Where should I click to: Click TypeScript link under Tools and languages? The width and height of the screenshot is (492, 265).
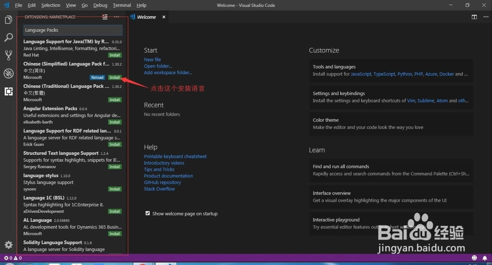pyautogui.click(x=384, y=74)
